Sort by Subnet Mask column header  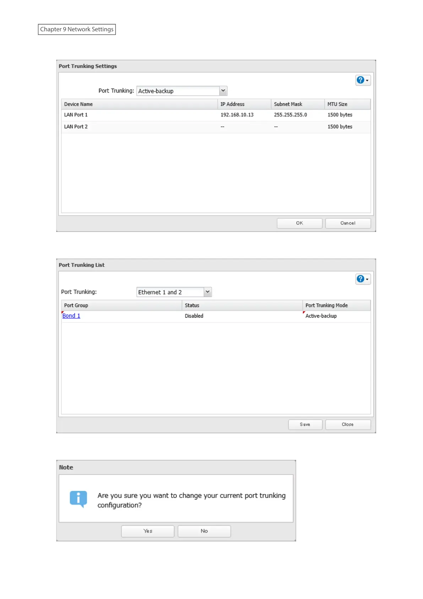coord(298,104)
